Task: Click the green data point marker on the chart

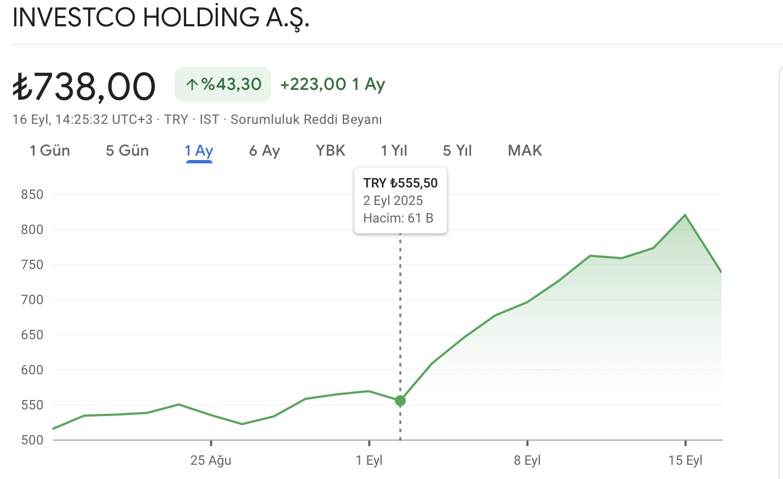Action: pyautogui.click(x=400, y=401)
